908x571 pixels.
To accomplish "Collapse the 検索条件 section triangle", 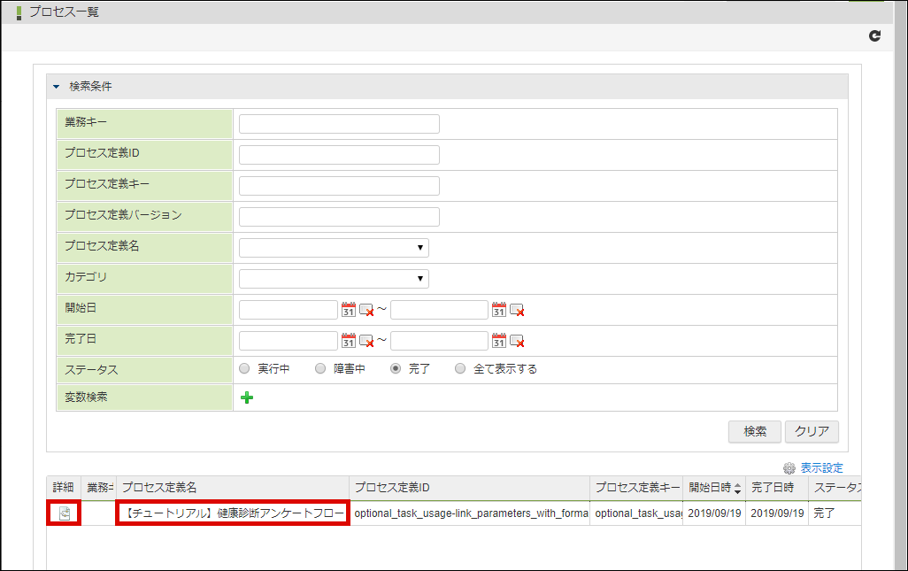I will coord(56,86).
